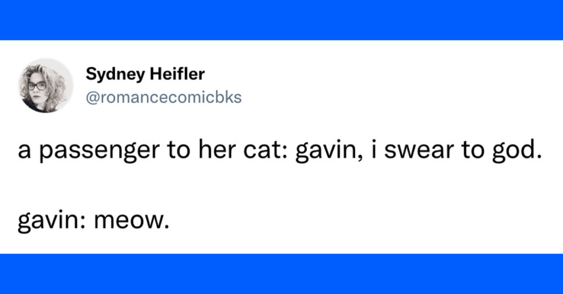
Task: Click the bottom blue banner
Action: [281, 274]
